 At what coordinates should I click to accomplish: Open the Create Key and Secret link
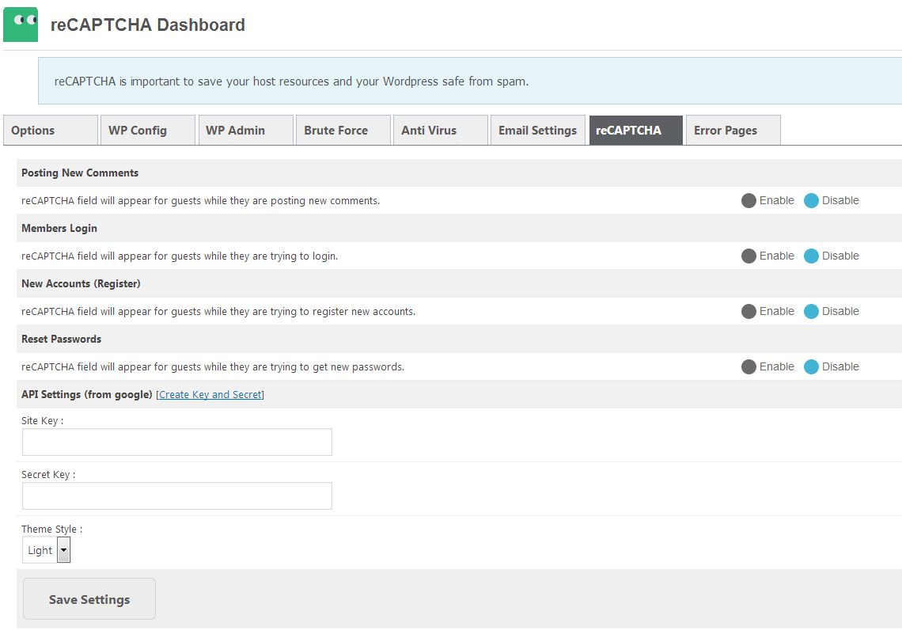(210, 395)
